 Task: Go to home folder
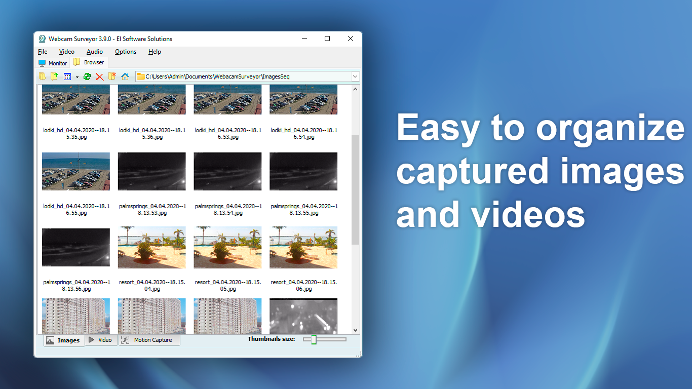[125, 76]
